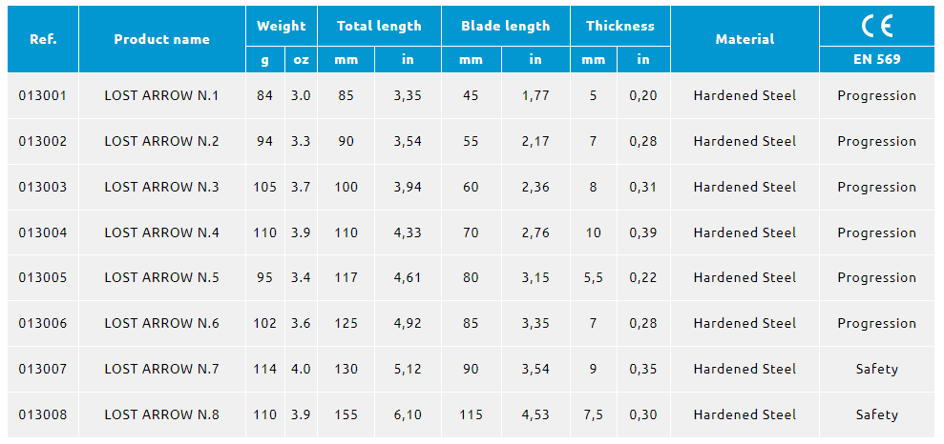Screen dimensions: 944x444
Task: Select LOST ARROW N.5 row name
Action: pyautogui.click(x=162, y=277)
